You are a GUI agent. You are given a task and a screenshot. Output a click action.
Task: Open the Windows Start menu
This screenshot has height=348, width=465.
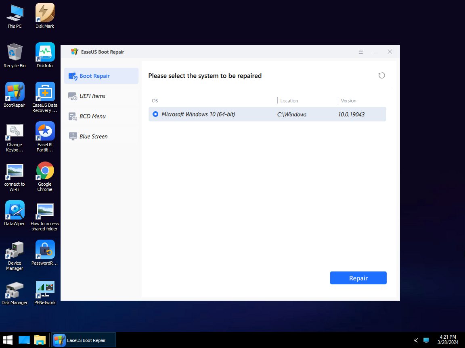(x=8, y=340)
